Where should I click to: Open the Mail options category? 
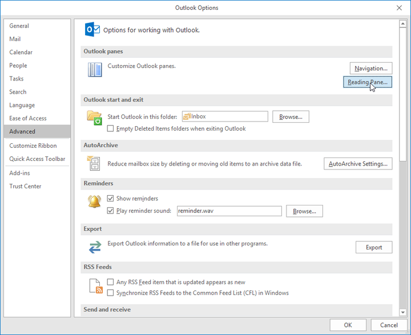pos(37,39)
